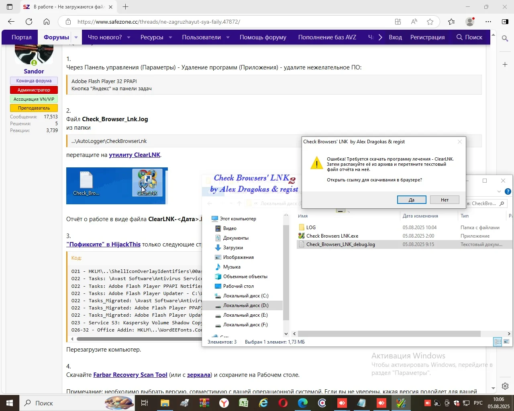The width and height of the screenshot is (514, 411).
Task: Switch Explorer to large icons view
Action: (507, 342)
